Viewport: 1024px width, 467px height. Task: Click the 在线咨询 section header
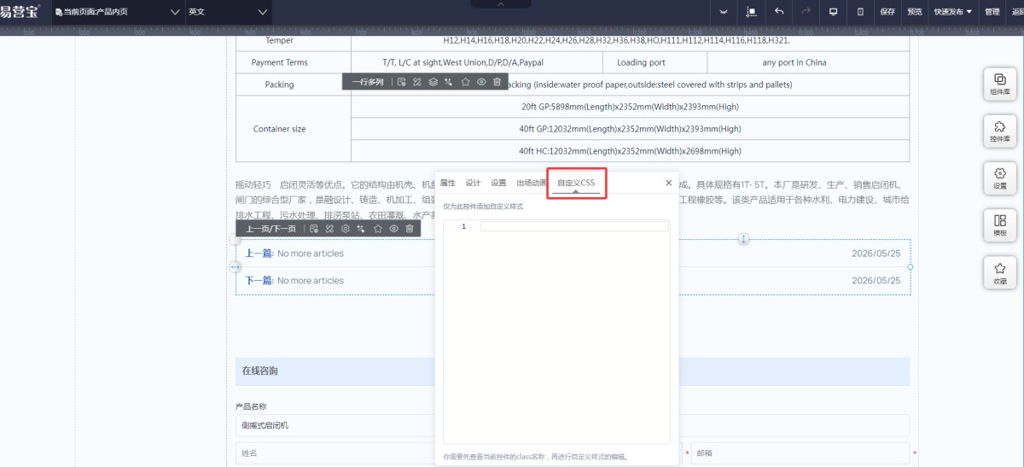(572, 371)
